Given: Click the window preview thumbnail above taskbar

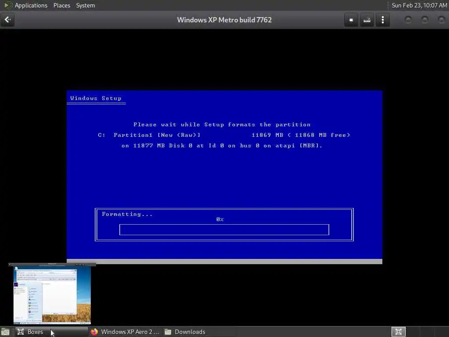Looking at the screenshot, I should (52, 294).
